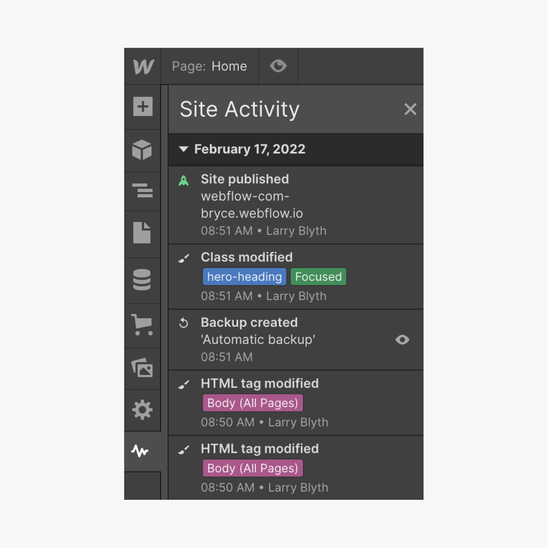Select the Site Activity pulse icon
This screenshot has height=548, width=548.
[140, 451]
